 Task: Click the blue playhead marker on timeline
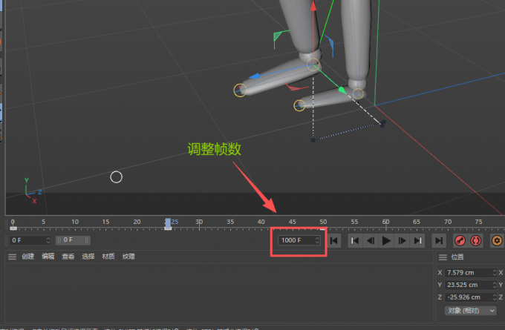tap(169, 222)
